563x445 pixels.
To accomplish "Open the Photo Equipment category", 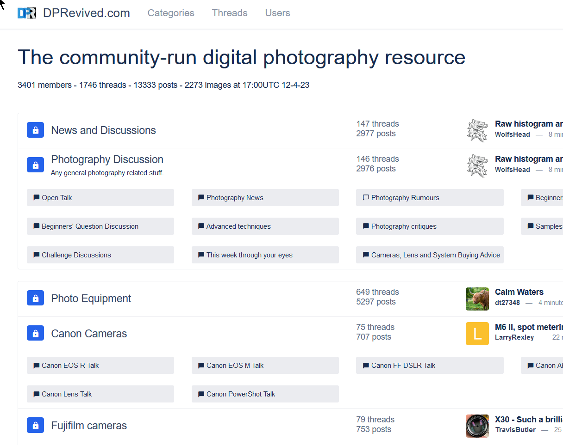I will click(91, 299).
